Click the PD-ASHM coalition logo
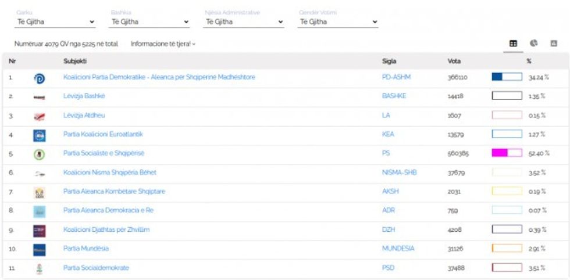This screenshot has width=570, height=280. coord(40,78)
